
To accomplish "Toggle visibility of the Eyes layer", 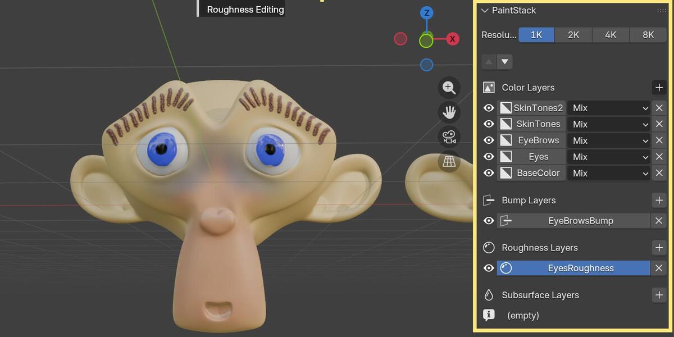I will click(489, 157).
